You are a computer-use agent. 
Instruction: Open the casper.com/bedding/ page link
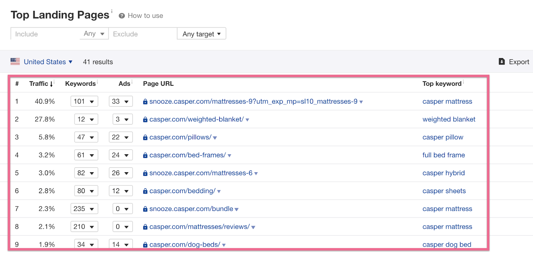pyautogui.click(x=182, y=191)
